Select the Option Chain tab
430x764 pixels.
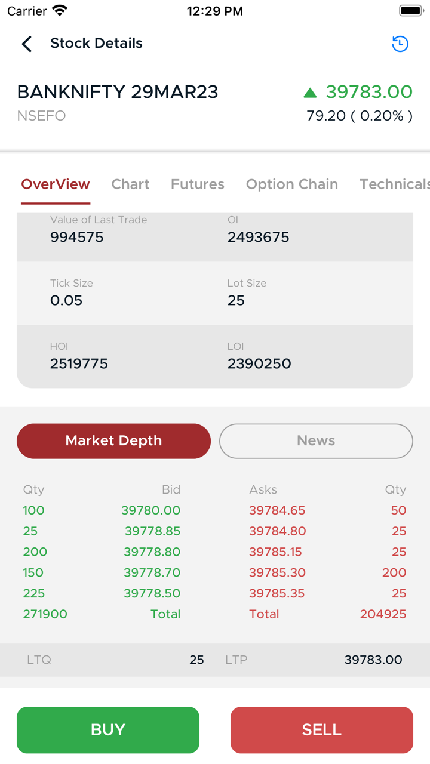pyautogui.click(x=292, y=184)
